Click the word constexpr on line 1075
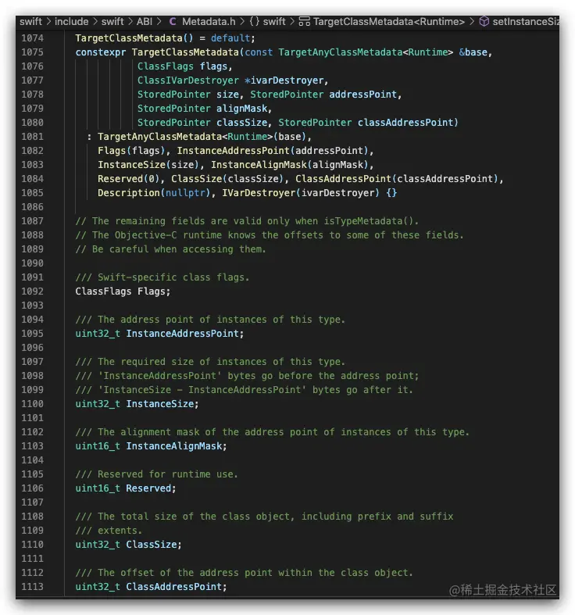The width and height of the screenshot is (575, 615). (x=101, y=52)
